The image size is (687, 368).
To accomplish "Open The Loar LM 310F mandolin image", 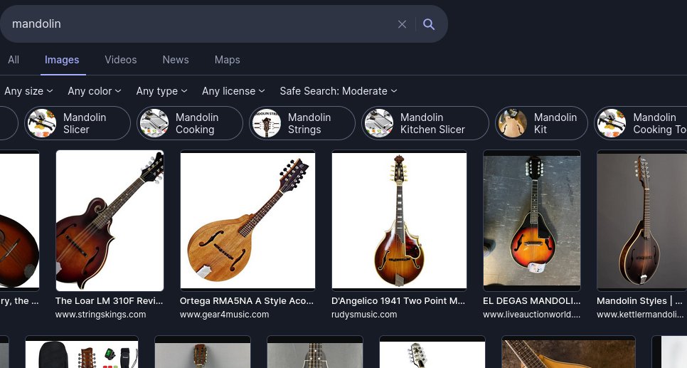I will click(x=110, y=220).
